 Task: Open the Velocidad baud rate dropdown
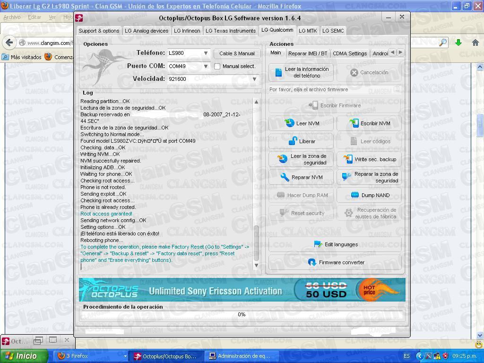pos(254,79)
